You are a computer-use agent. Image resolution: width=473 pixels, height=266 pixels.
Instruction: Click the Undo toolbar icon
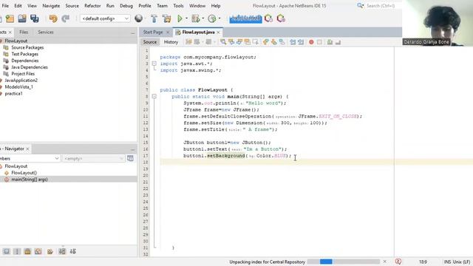tap(53, 18)
